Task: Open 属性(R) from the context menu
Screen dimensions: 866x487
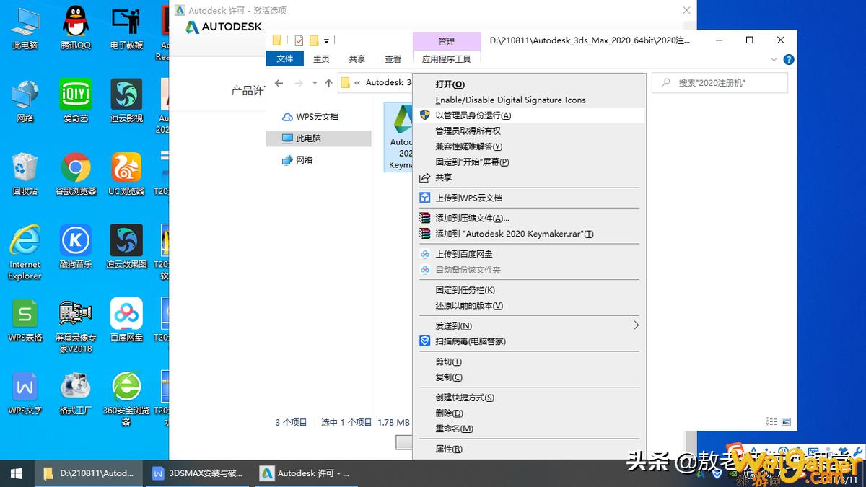Action: (x=529, y=449)
